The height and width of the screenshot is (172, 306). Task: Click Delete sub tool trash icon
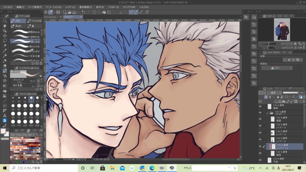click(41, 63)
